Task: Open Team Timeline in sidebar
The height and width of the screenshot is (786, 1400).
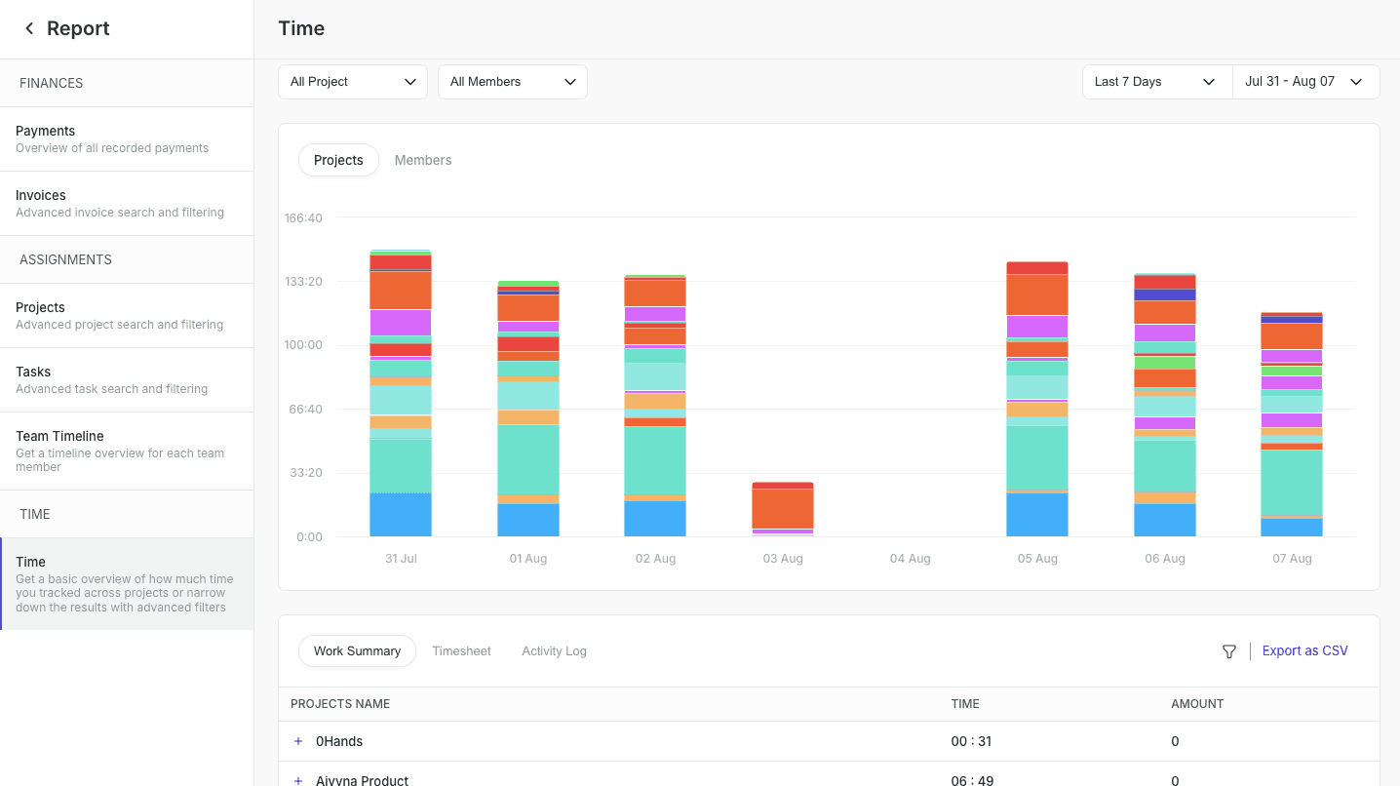Action: coord(127,451)
